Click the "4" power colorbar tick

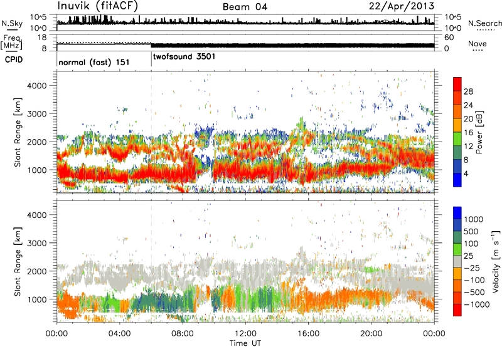coord(466,173)
